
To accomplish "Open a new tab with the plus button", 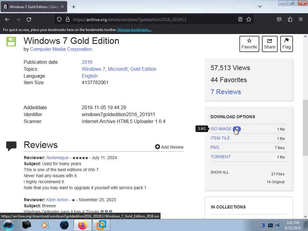I will [x=73, y=7].
